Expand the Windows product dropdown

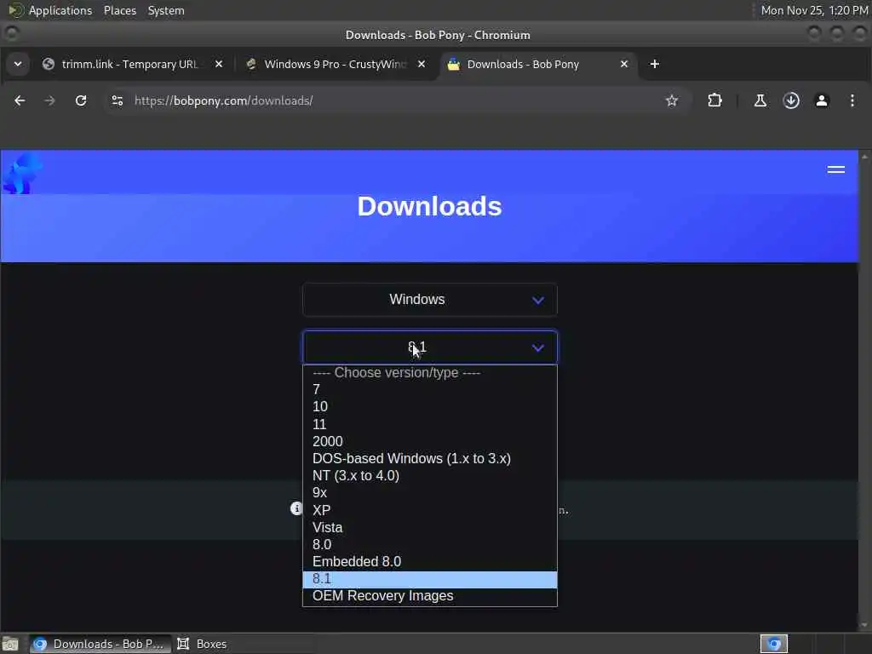click(x=429, y=300)
